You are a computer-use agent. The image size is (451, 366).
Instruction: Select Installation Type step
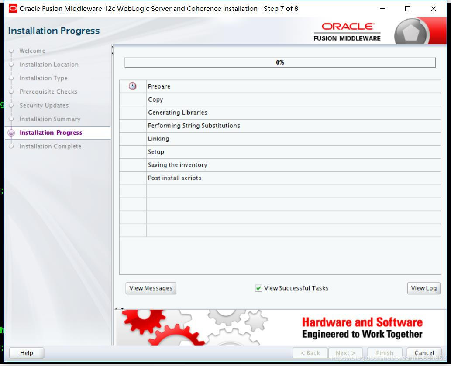pos(43,78)
